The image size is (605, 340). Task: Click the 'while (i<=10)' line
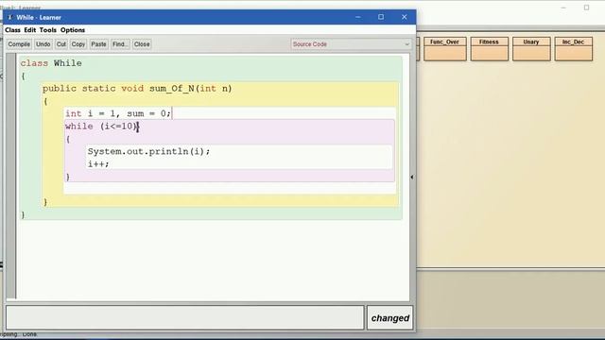[101, 127]
